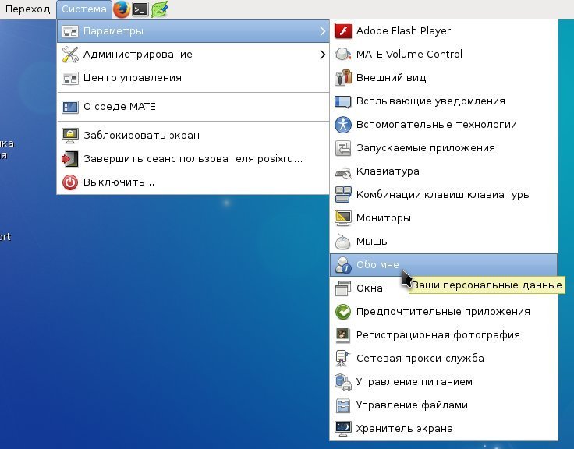This screenshot has height=449, width=574.
Task: Choose Заблокировать экран
Action: coord(193,136)
